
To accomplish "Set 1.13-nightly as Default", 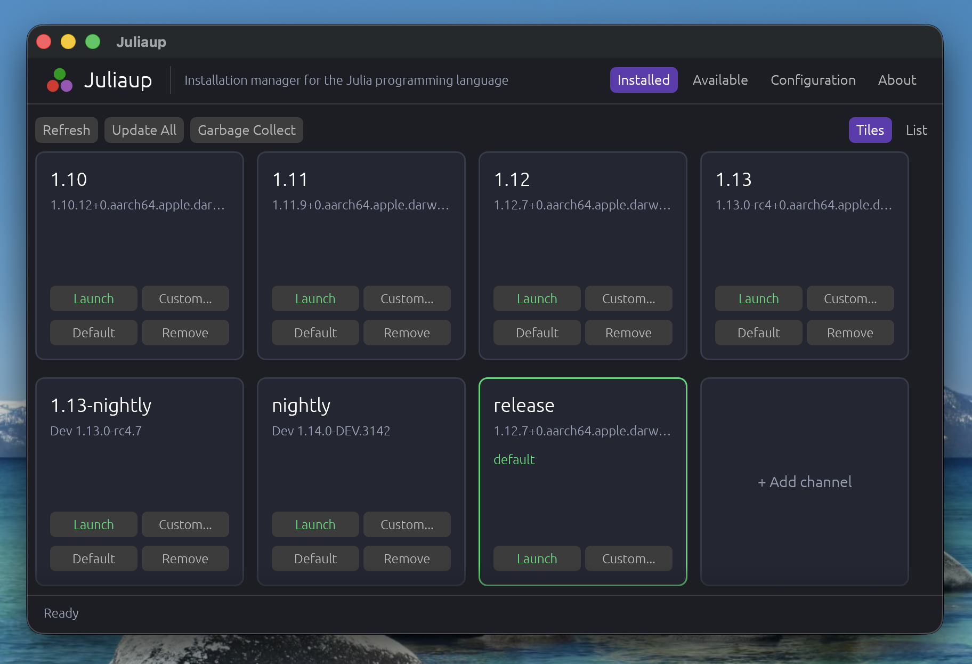I will pyautogui.click(x=94, y=558).
